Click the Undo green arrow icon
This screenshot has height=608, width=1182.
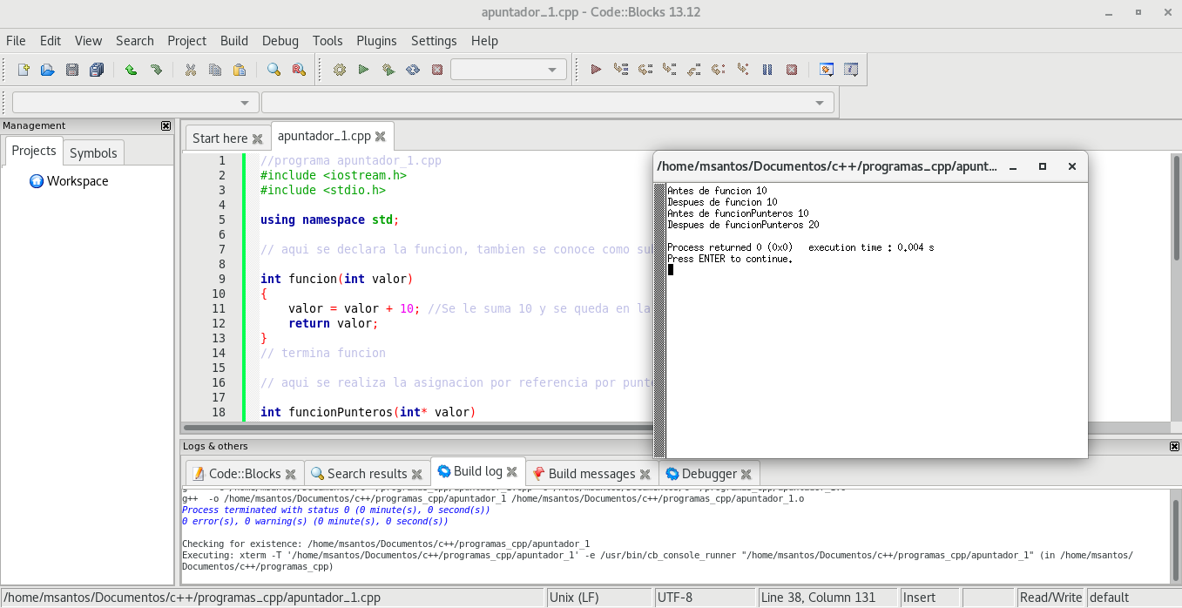tap(131, 70)
